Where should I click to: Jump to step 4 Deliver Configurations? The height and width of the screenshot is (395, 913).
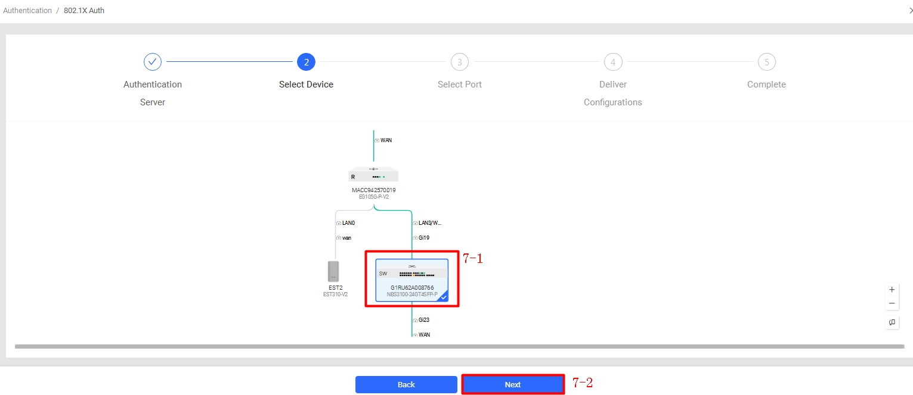pyautogui.click(x=612, y=62)
